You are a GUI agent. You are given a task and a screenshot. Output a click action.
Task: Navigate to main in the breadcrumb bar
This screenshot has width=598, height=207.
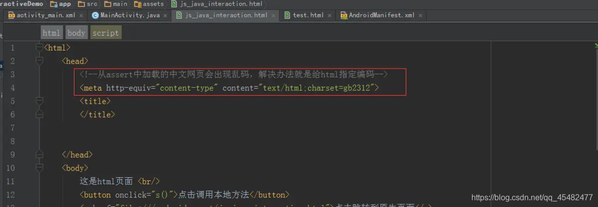[x=120, y=3]
